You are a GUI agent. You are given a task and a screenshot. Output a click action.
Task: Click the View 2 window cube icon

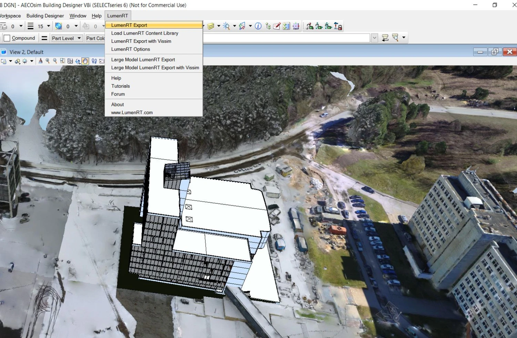4,52
